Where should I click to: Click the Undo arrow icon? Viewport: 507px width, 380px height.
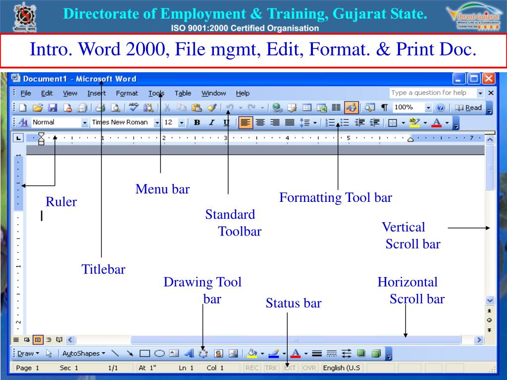(230, 107)
